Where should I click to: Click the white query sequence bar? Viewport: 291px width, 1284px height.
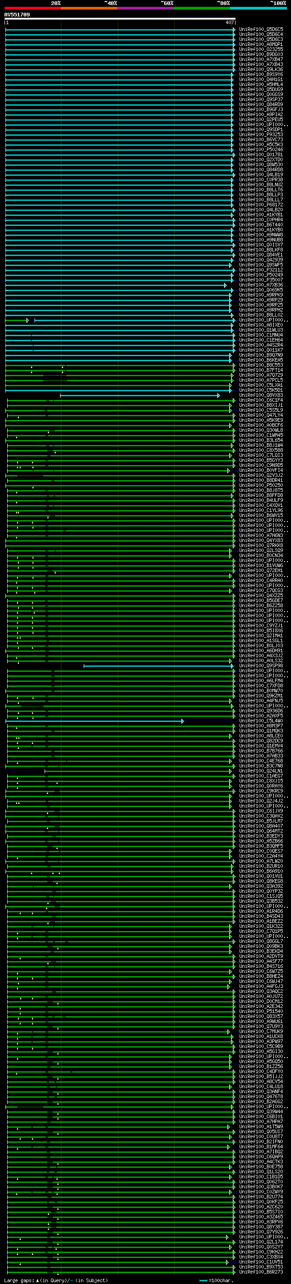click(120, 18)
